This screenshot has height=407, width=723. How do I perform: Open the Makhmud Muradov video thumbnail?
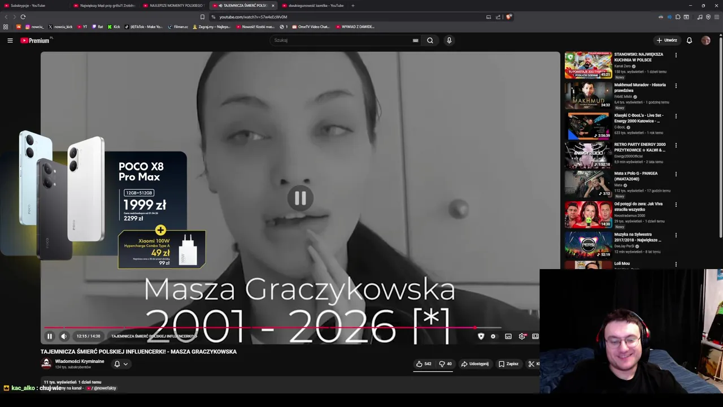click(588, 96)
